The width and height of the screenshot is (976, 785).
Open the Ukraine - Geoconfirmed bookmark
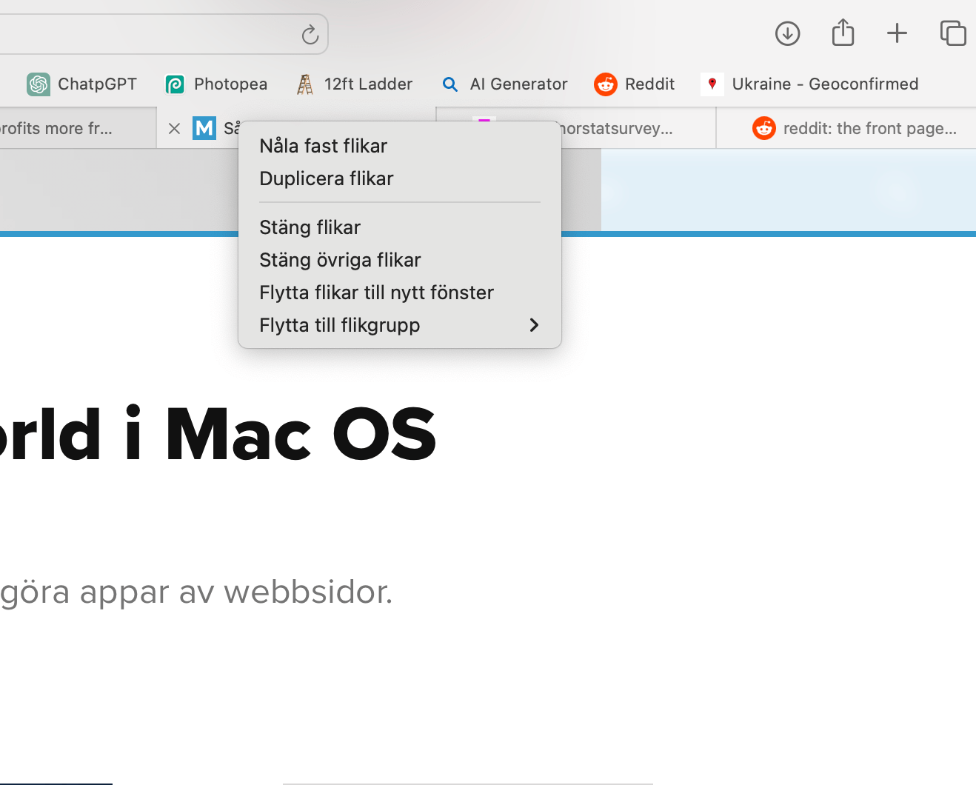click(810, 84)
